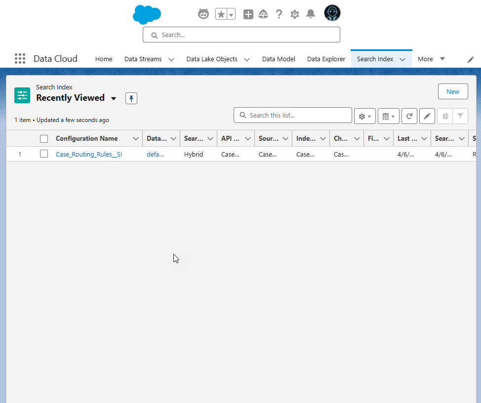Open the user profile avatar
Image resolution: width=481 pixels, height=403 pixels.
(x=332, y=13)
